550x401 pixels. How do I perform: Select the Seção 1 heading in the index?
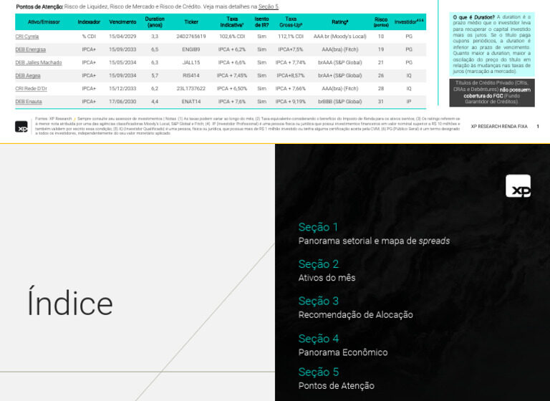coord(318,227)
